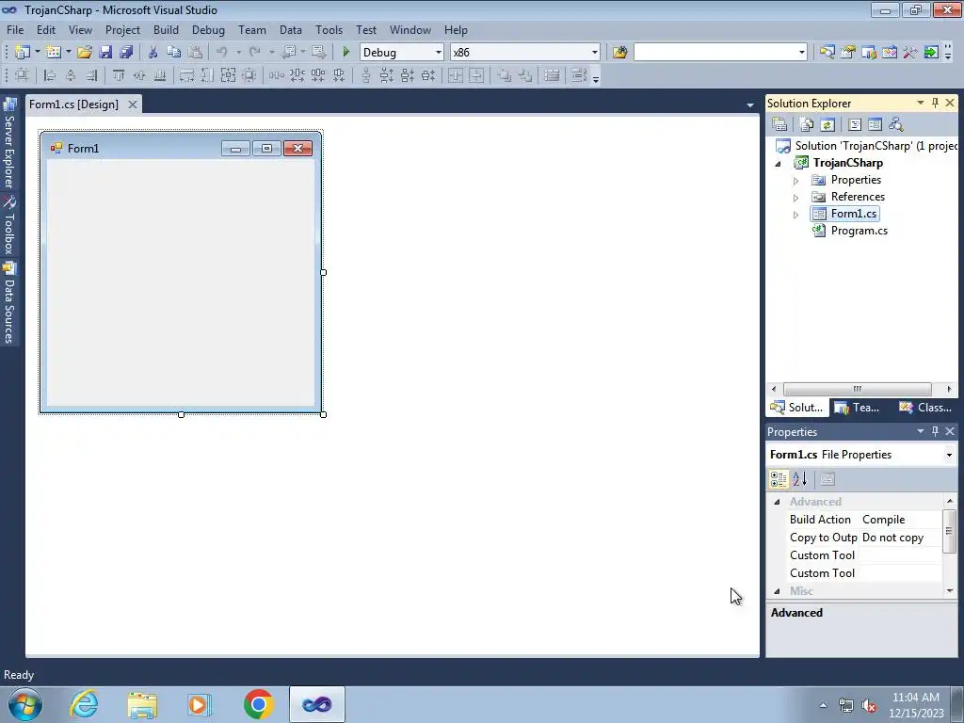This screenshot has height=723, width=964.
Task: Expand the References node in Solution Explorer
Action: pyautogui.click(x=795, y=198)
